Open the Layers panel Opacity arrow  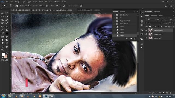coord(173,23)
